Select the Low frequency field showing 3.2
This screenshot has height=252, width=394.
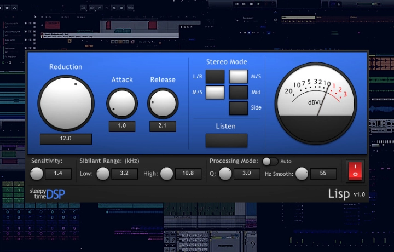124,174
